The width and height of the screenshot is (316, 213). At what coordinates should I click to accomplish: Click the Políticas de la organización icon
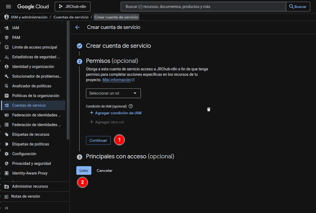[x=7, y=96]
